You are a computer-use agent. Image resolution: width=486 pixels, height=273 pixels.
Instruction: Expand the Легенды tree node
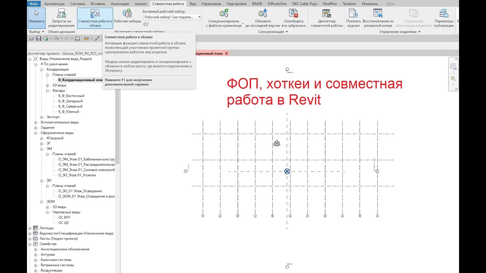30,228
